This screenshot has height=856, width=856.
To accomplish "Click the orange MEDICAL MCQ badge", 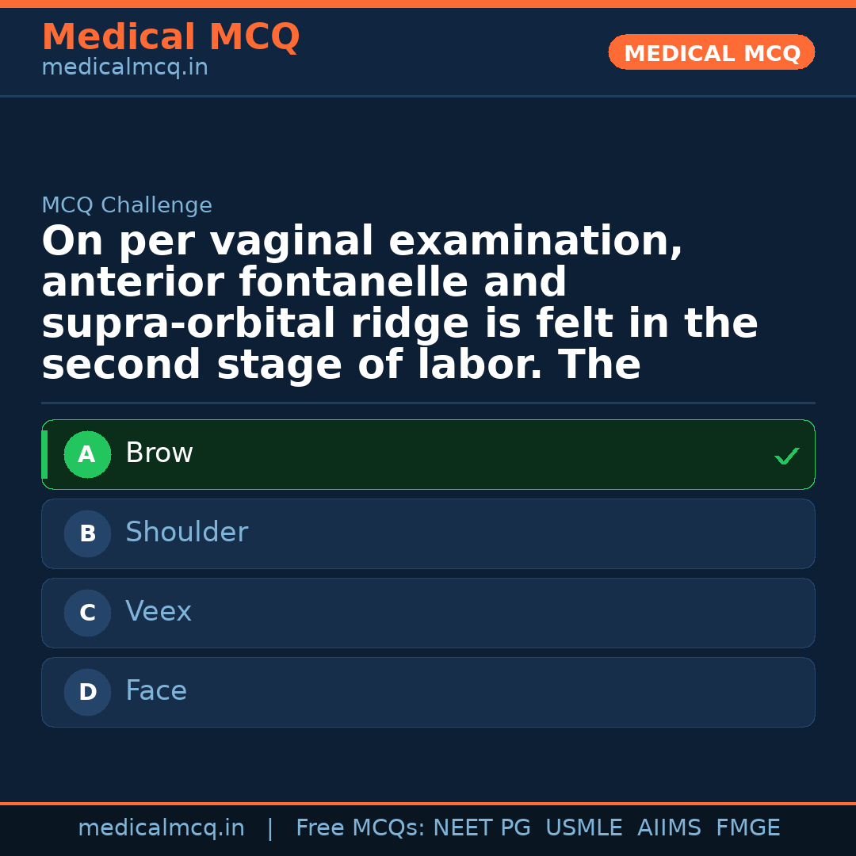I will 711,52.
